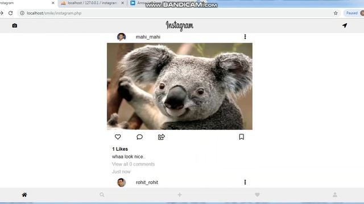Click the Paused profile button
Image resolution: width=364 pixels, height=204 pixels.
(x=353, y=13)
